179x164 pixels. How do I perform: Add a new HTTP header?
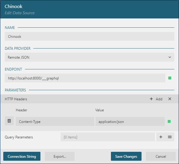pyautogui.click(x=156, y=99)
